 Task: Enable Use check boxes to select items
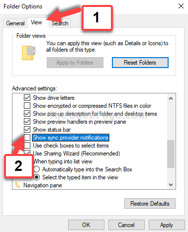[x=27, y=146]
